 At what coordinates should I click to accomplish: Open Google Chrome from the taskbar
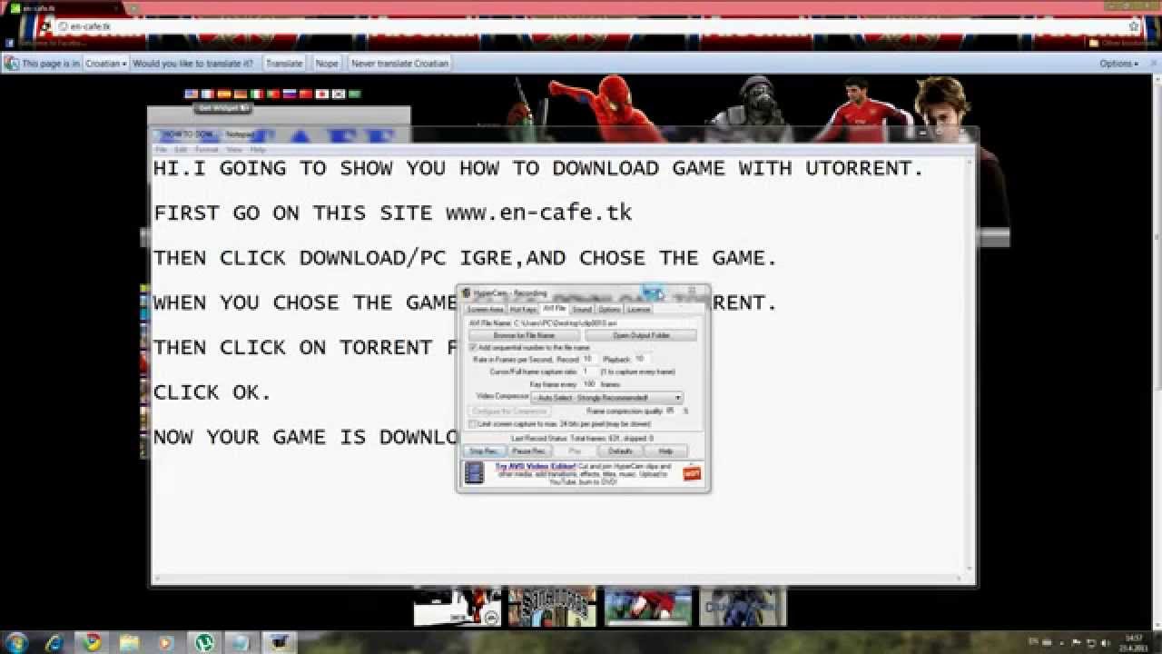(x=92, y=642)
